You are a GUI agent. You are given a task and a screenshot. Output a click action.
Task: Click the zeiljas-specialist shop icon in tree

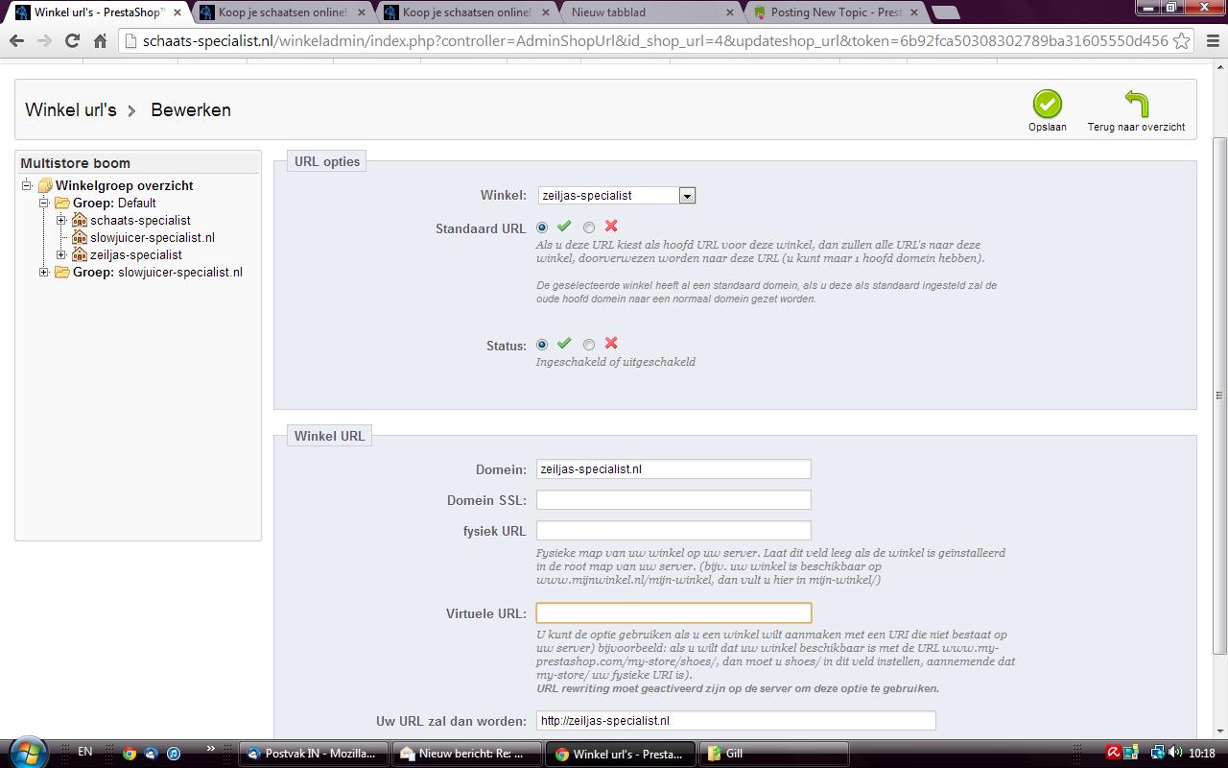point(80,255)
